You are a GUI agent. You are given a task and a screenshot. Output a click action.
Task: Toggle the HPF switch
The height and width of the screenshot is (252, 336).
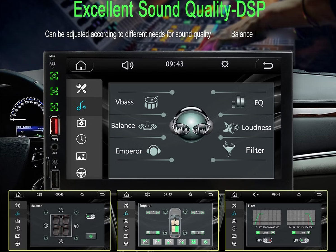click(267, 240)
